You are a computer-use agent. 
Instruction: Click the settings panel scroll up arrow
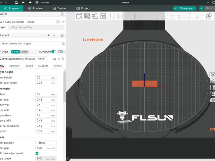pyautogui.click(x=64, y=71)
